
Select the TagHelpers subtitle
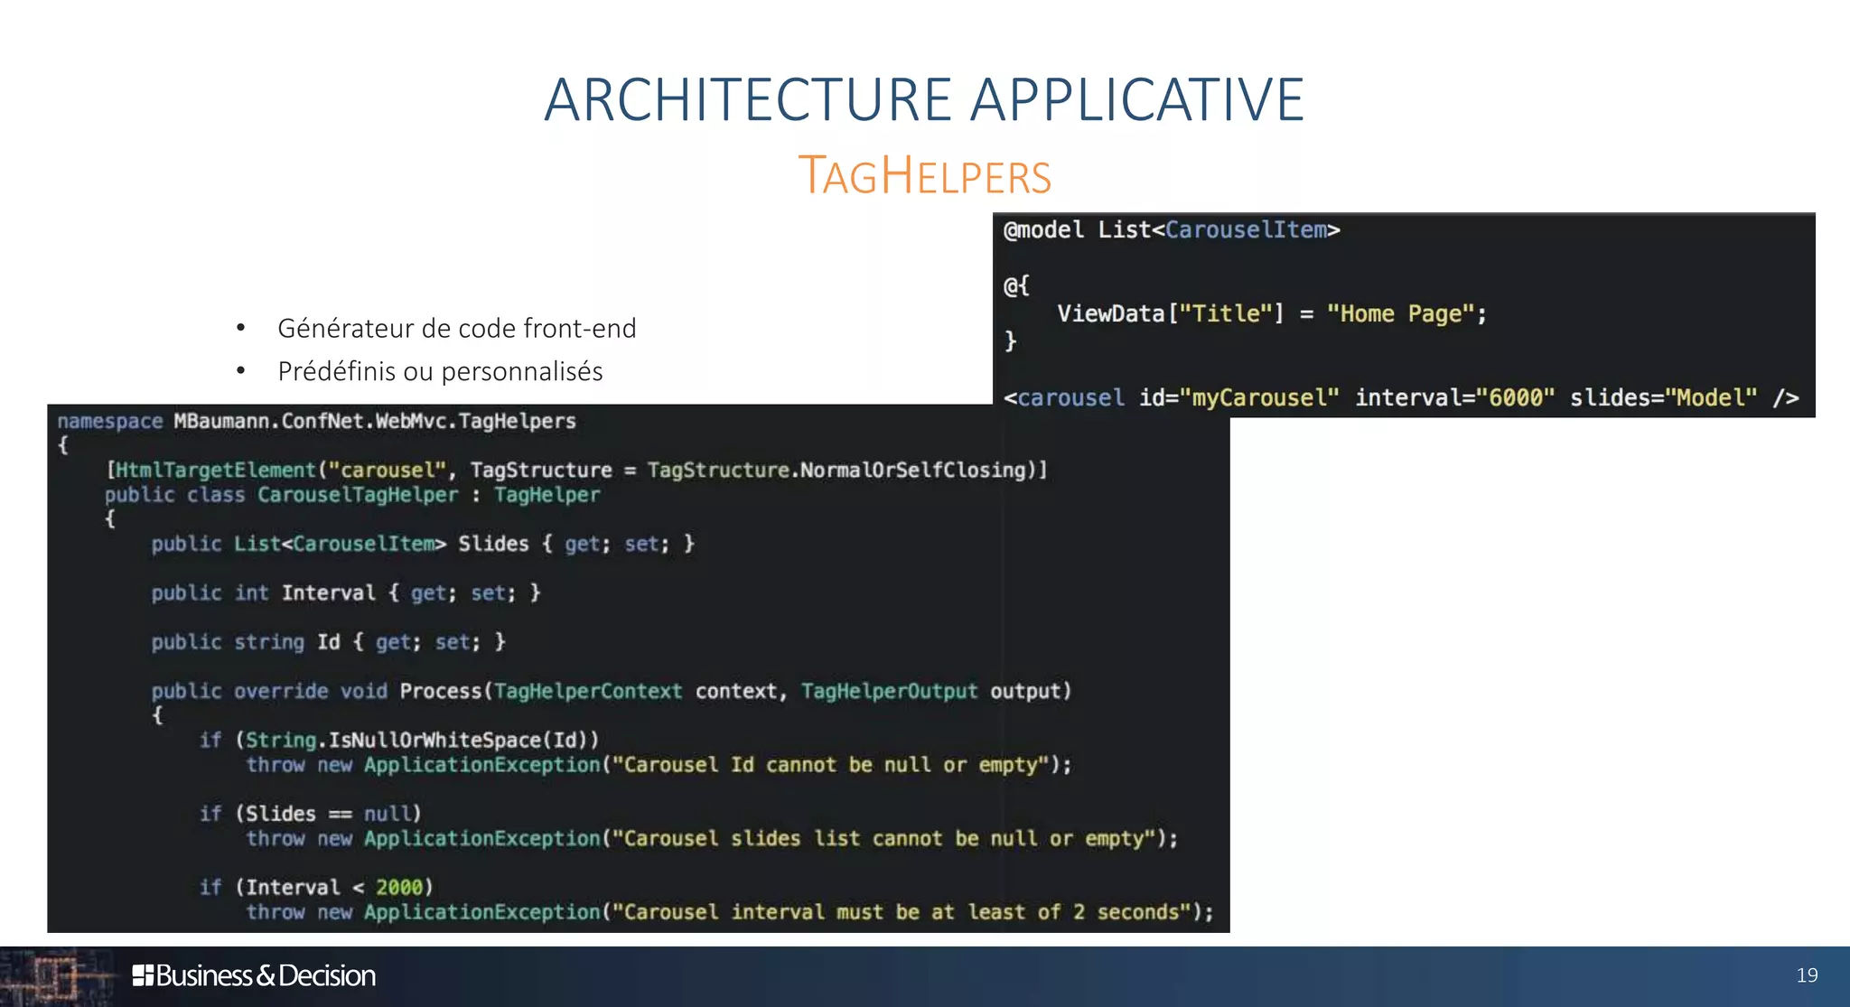(925, 175)
